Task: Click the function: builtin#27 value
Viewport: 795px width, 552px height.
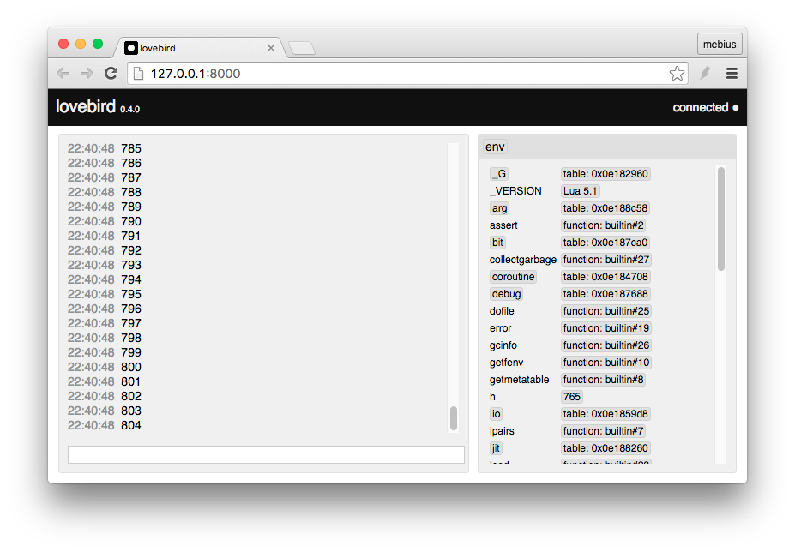Action: click(x=605, y=260)
